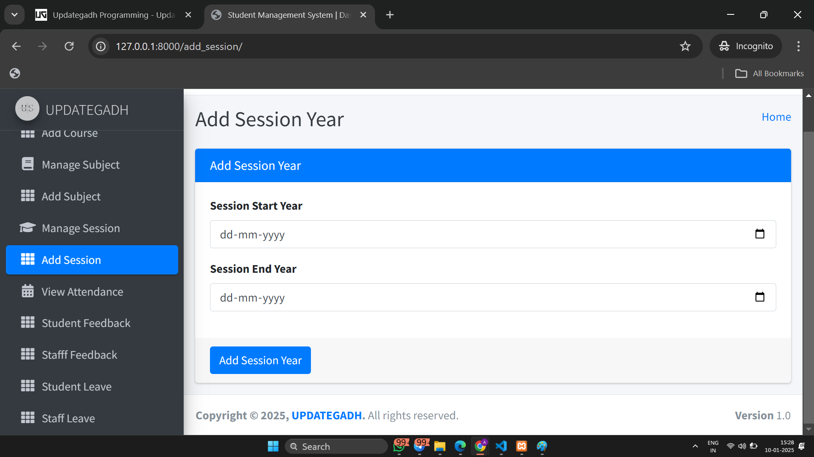Click ENG IN language indicator
Viewport: 814px width, 457px height.
coord(713,446)
